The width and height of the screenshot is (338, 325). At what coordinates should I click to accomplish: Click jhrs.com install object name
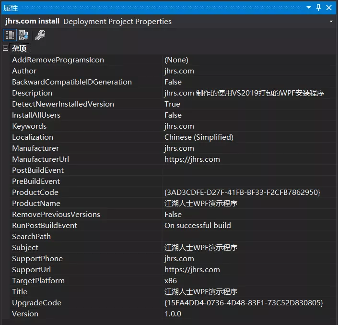click(x=32, y=21)
